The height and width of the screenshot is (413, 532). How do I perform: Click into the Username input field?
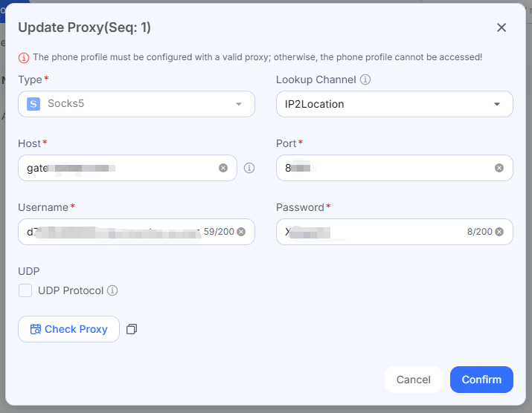tap(136, 232)
